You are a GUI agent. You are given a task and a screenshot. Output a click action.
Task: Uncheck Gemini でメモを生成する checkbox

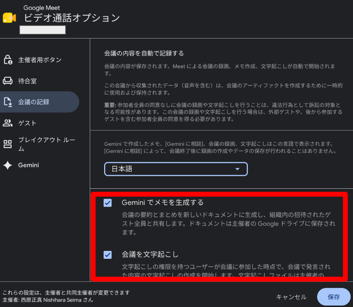108,203
